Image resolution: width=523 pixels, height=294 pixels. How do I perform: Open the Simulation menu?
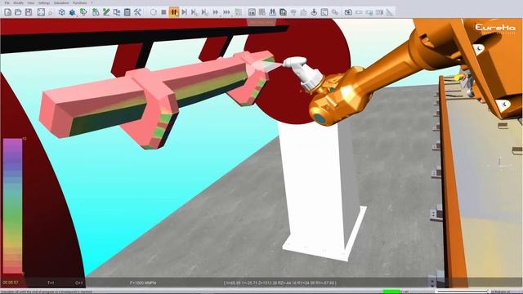click(x=61, y=2)
